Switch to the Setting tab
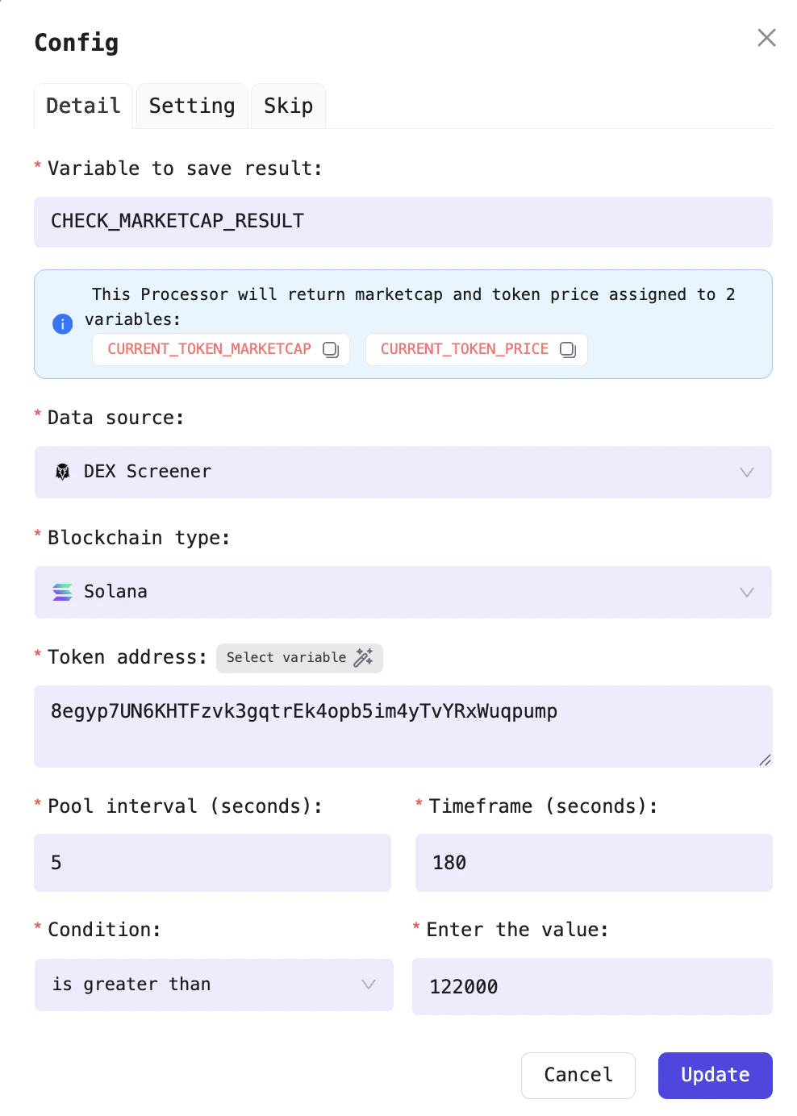Image resolution: width=797 pixels, height=1116 pixels. pos(191,106)
